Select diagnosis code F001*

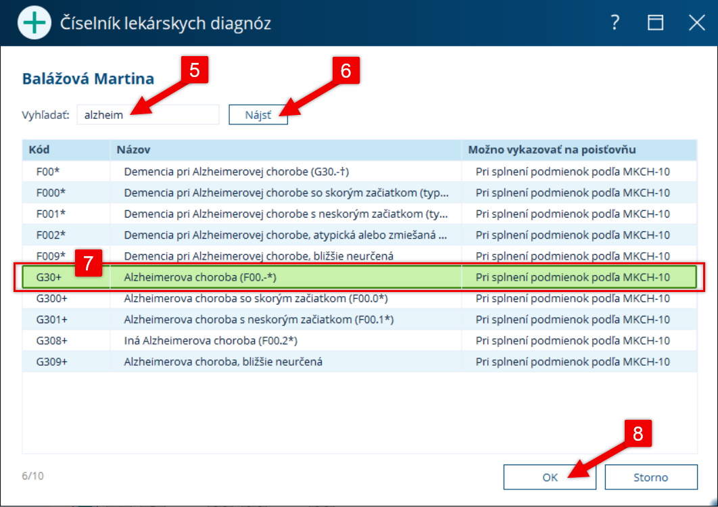pos(51,214)
